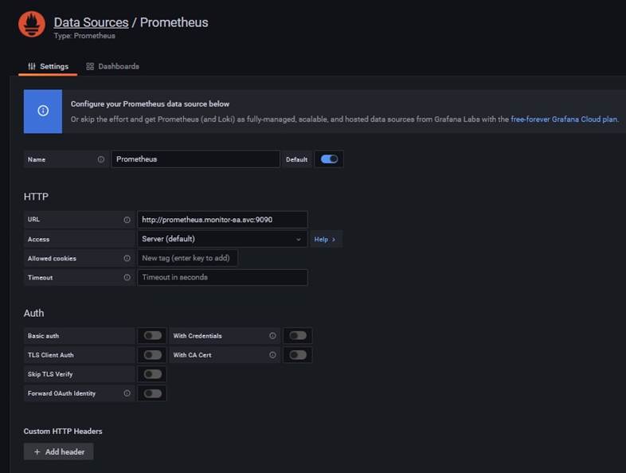Select the Settings tab
Viewport: 626px width, 473px height.
[48, 66]
